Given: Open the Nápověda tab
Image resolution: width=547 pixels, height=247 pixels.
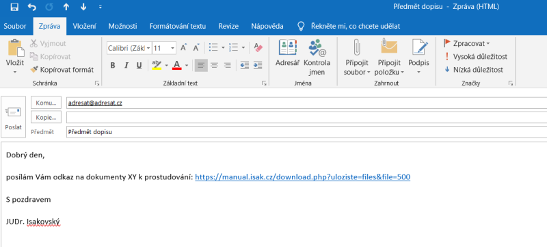Looking at the screenshot, I should (267, 26).
